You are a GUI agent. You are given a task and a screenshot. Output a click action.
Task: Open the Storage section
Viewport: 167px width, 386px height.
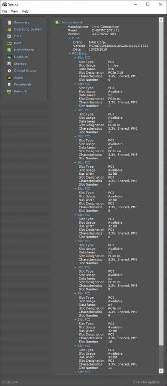coord(20,64)
